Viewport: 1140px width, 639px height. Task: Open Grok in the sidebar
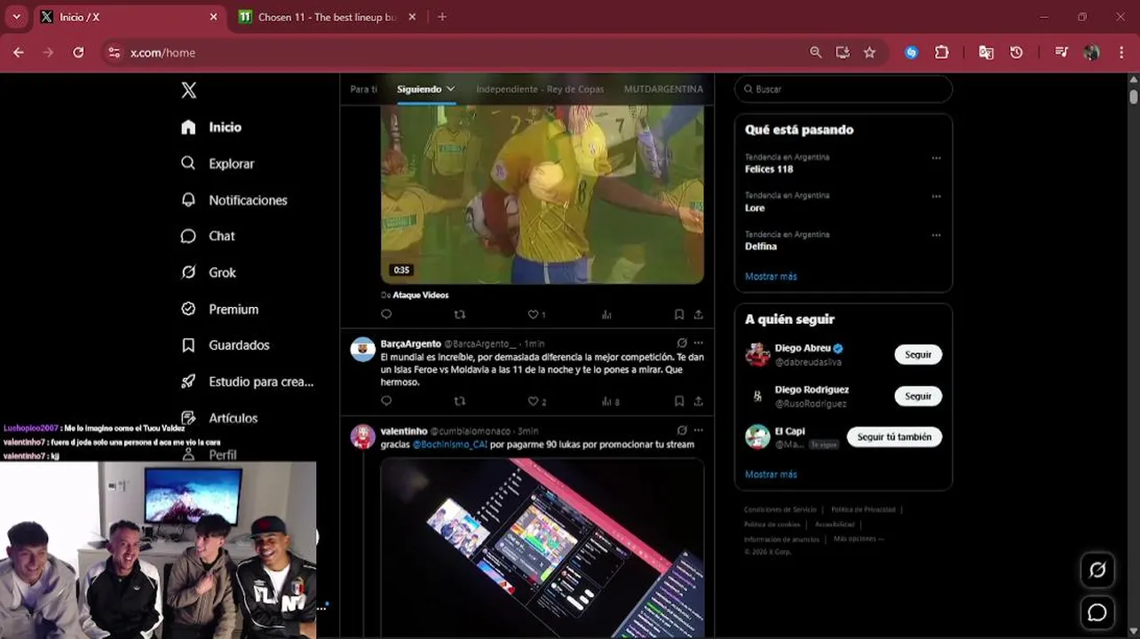coord(222,272)
